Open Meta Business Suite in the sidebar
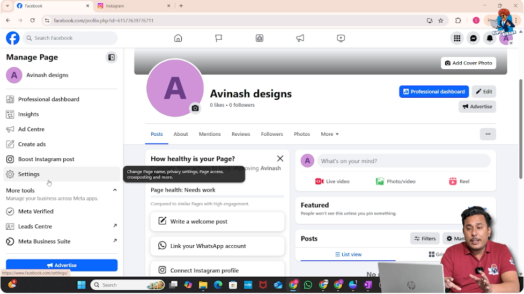Screen dimensions: 524x294 pyautogui.click(x=62, y=241)
